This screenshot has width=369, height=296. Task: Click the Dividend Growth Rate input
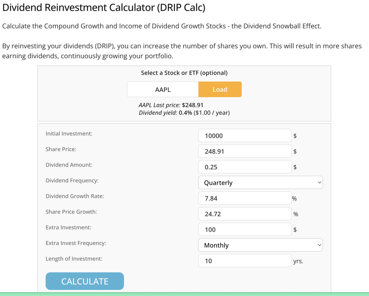pos(244,198)
